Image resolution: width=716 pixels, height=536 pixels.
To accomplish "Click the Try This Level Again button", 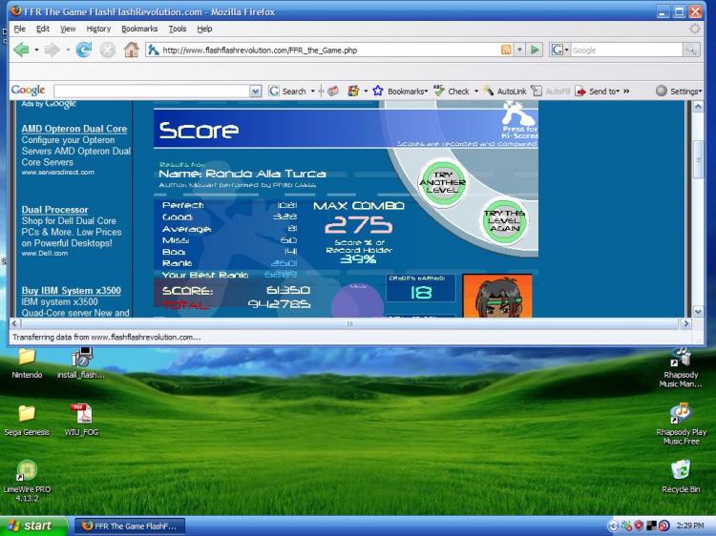I will point(504,220).
